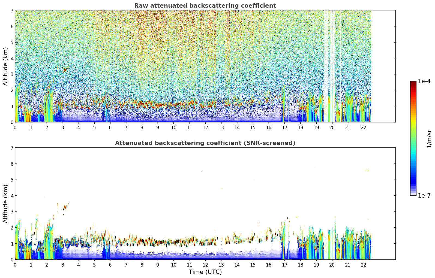435x278 pixels.
Task: Click the "Attenuated backscattering coefficient (SNR-screened)" title
Action: point(205,143)
